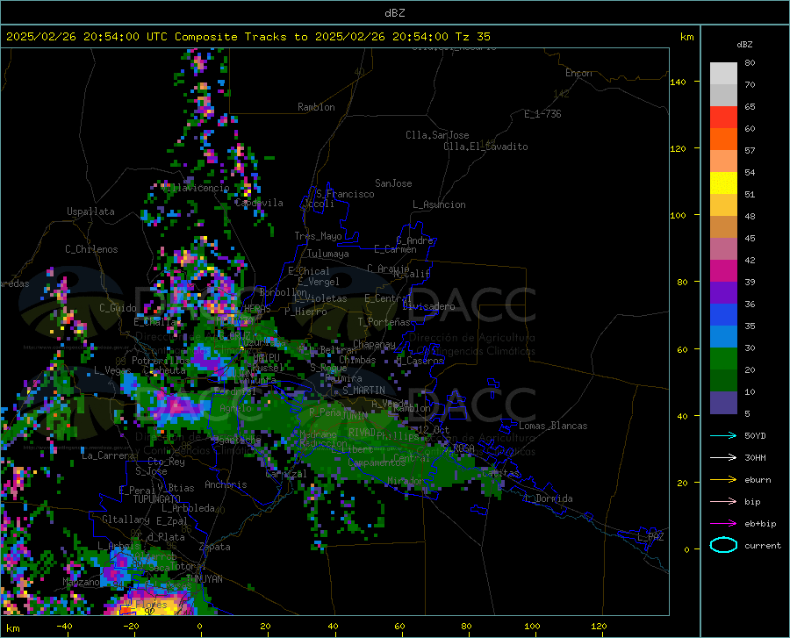The width and height of the screenshot is (790, 638).
Task: Click the magenta eb+bip arrow legend icon
Action: click(723, 524)
